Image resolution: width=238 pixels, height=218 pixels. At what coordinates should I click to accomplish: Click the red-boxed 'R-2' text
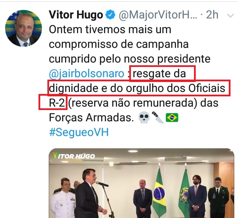pyautogui.click(x=57, y=103)
